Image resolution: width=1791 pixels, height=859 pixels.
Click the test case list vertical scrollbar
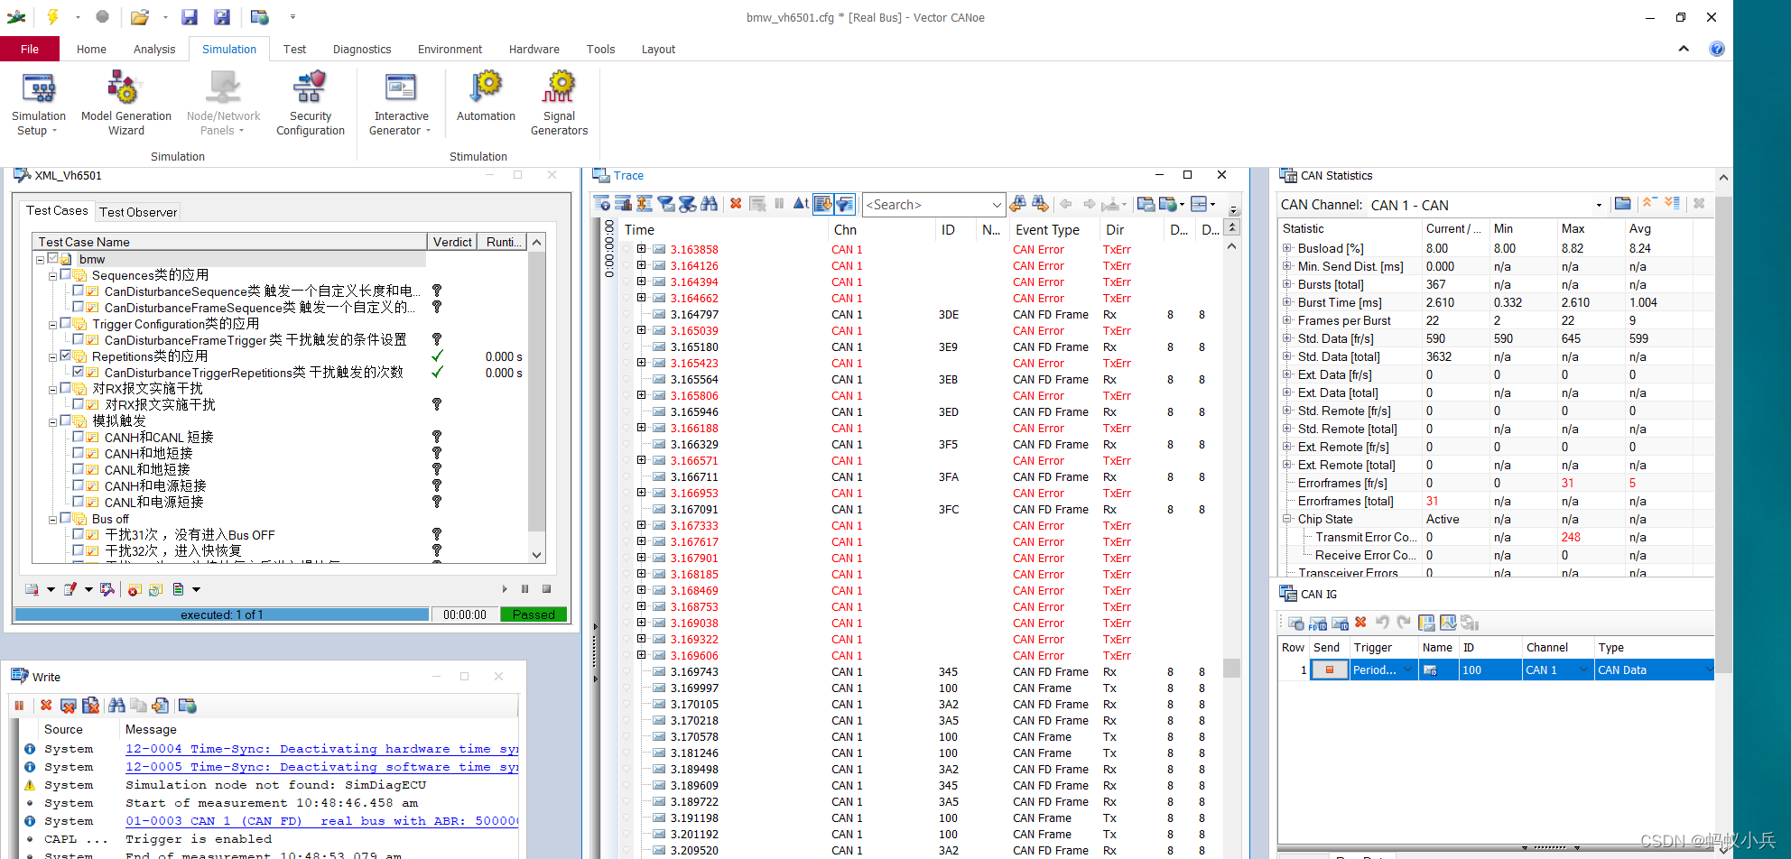point(536,401)
